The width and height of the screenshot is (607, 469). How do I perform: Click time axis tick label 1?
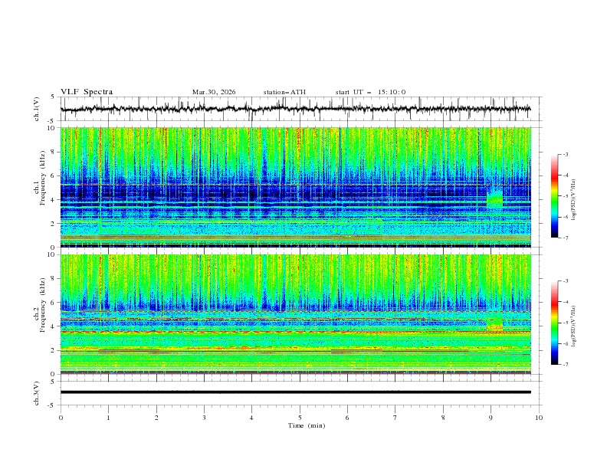pyautogui.click(x=108, y=418)
